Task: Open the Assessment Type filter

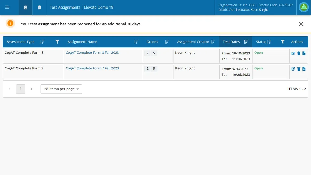Action: 58,42
